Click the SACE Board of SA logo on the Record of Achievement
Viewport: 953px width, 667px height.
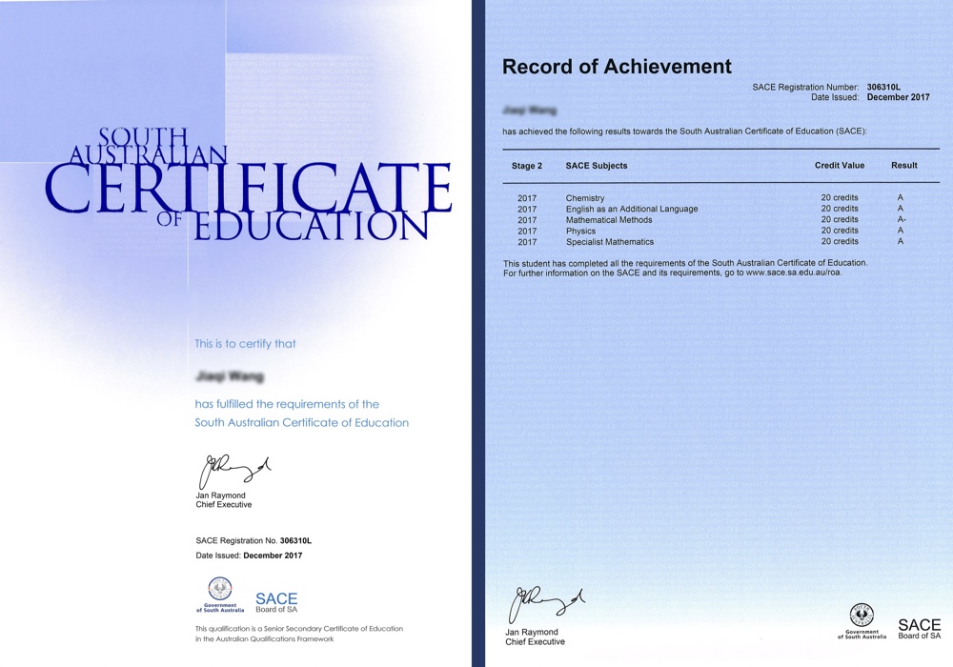tap(919, 629)
